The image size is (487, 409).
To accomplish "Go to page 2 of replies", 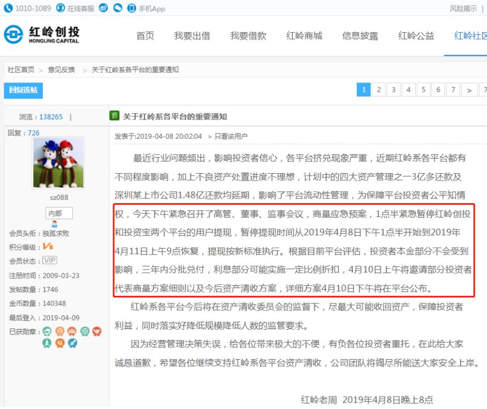I will click(x=379, y=90).
